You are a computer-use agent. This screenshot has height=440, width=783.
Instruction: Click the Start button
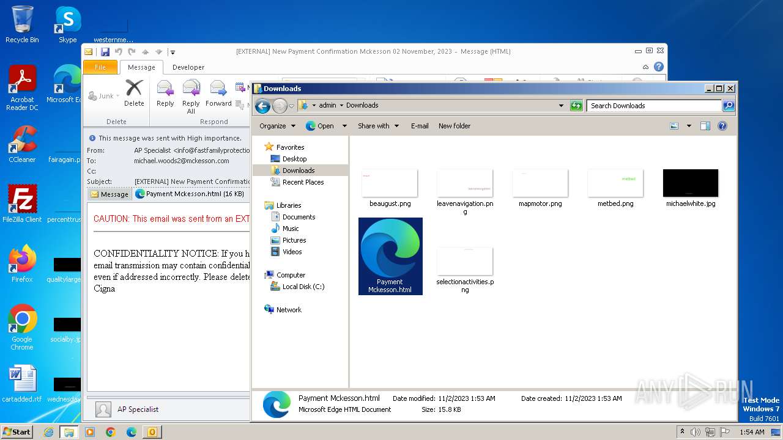(x=17, y=431)
